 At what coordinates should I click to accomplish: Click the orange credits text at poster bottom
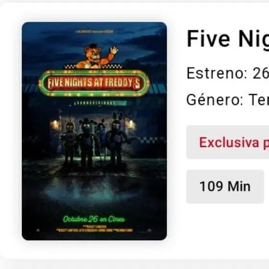click(95, 229)
